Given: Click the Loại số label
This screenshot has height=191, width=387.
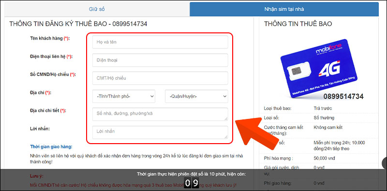Looking at the screenshot, I should point(271,118).
